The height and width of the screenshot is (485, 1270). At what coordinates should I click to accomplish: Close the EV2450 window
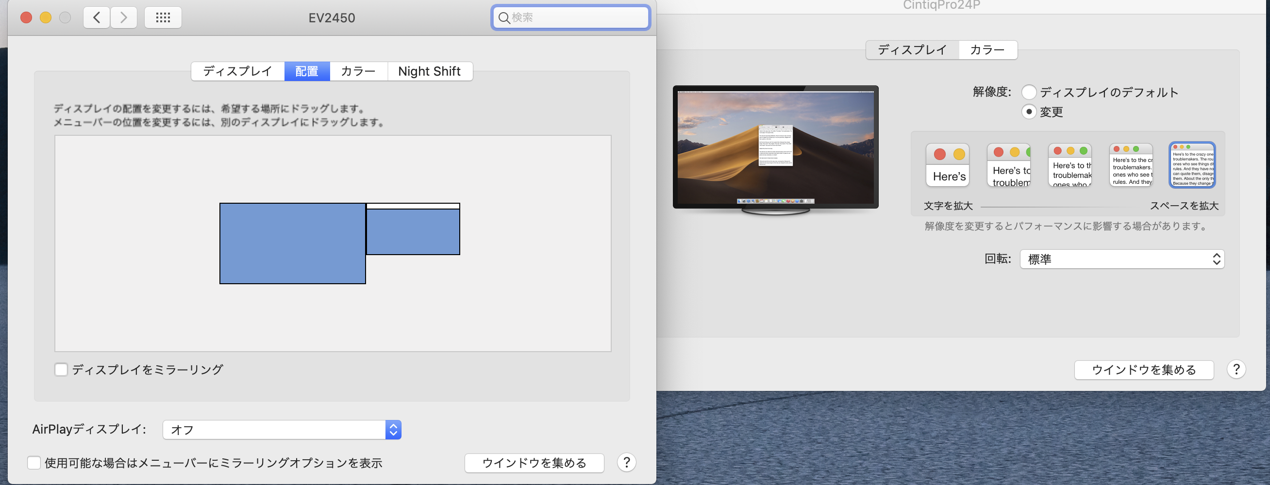tap(26, 18)
